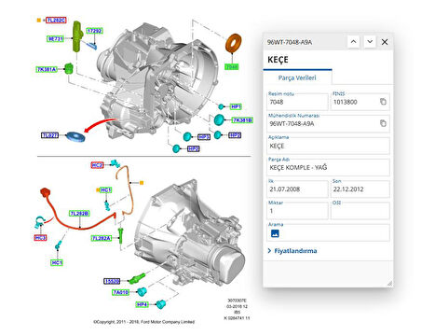Copy the FINIS number 1013800

[x=383, y=102]
